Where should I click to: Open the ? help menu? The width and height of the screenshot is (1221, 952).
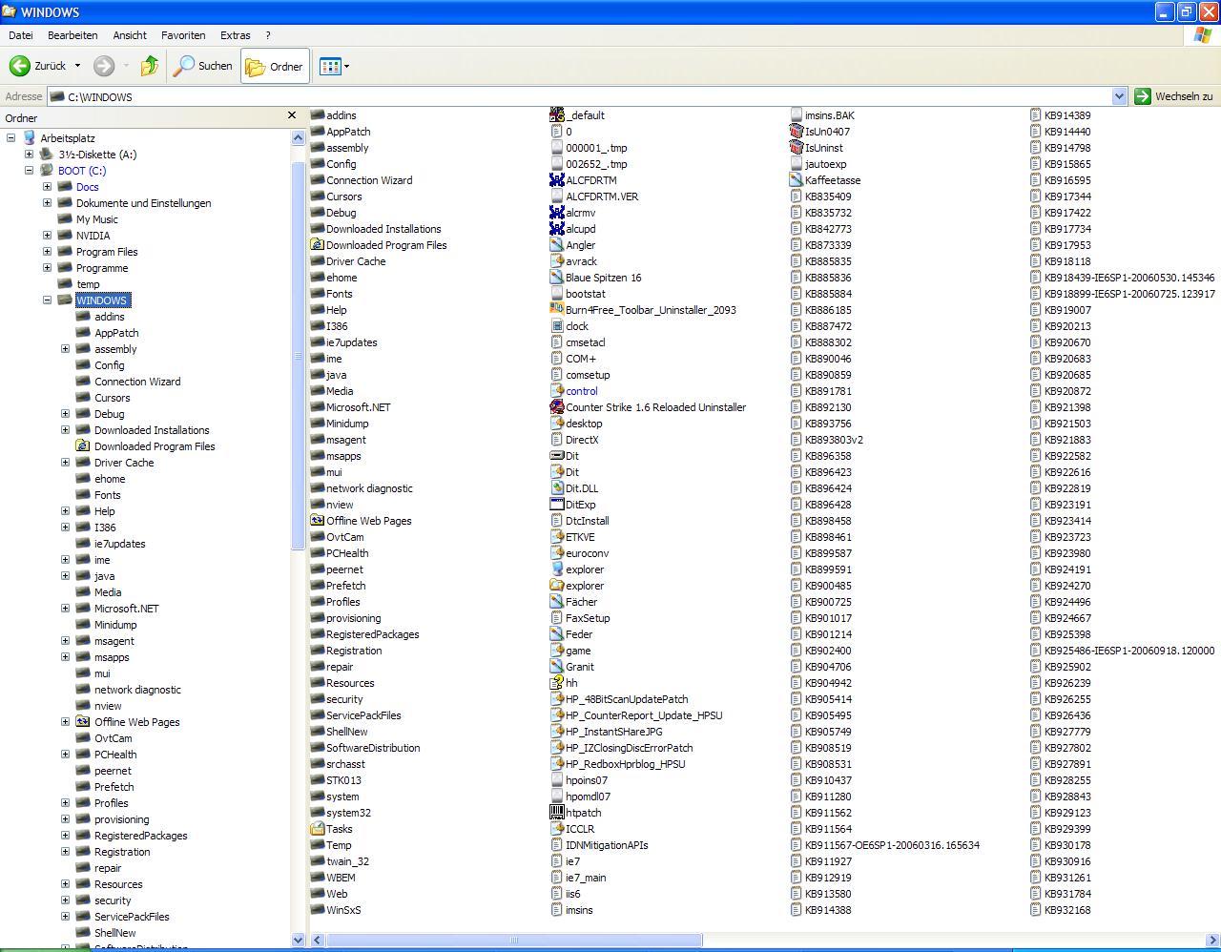coord(268,35)
